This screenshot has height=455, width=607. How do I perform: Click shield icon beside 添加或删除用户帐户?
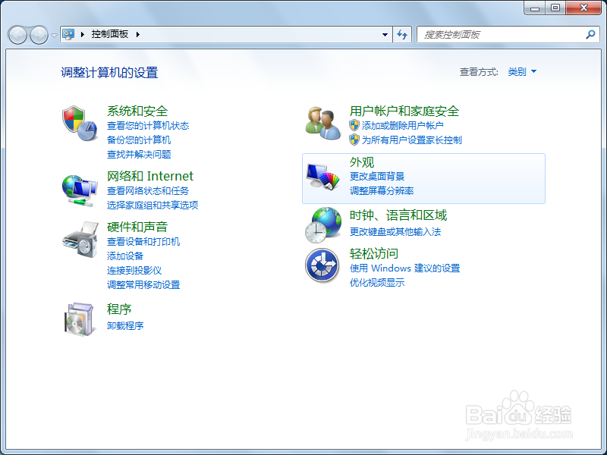pyautogui.click(x=354, y=125)
